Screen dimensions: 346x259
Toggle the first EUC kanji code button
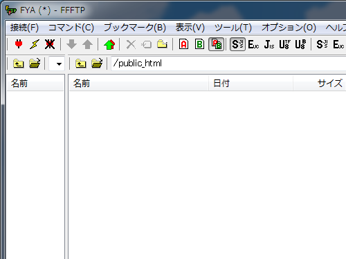tap(253, 44)
